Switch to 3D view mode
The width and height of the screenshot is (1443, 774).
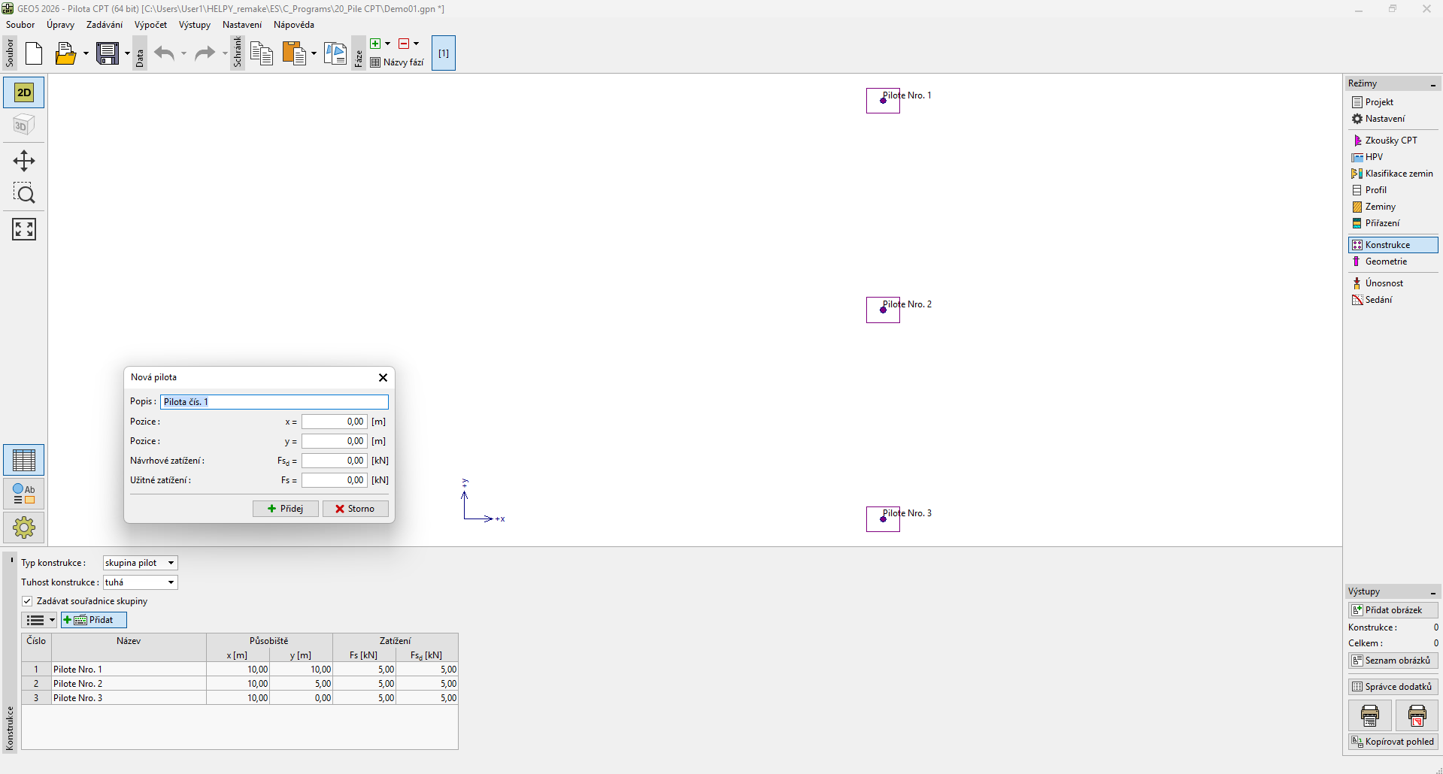(24, 125)
